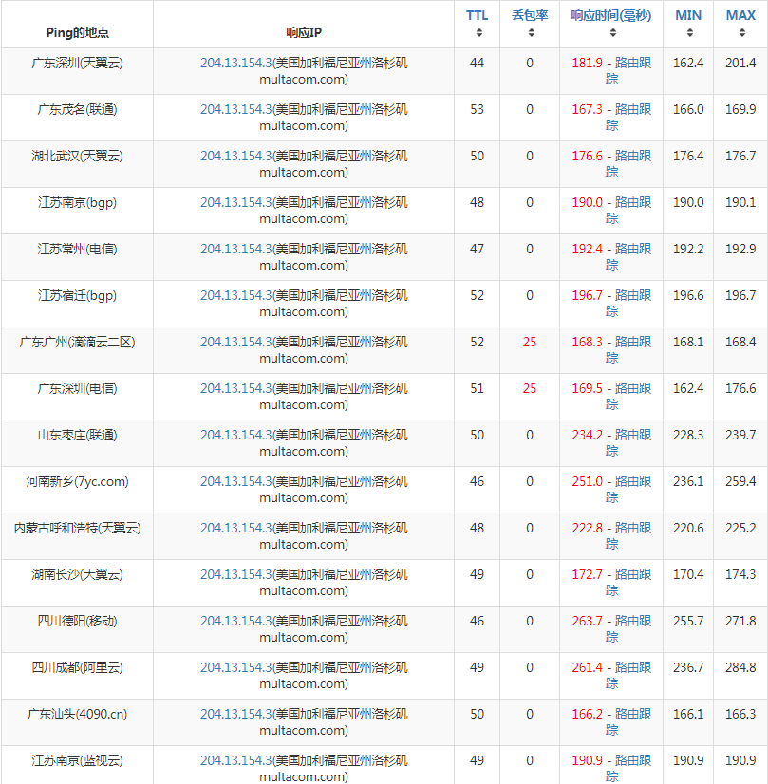Click the sort arrows under 响应时间(毫秒) header
The image size is (768, 784).
(610, 32)
